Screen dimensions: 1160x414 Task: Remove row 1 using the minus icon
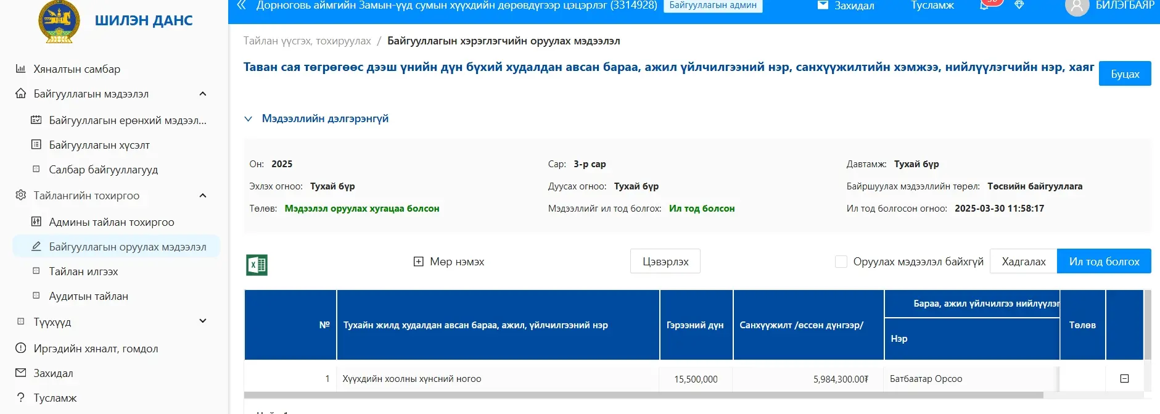click(1124, 379)
